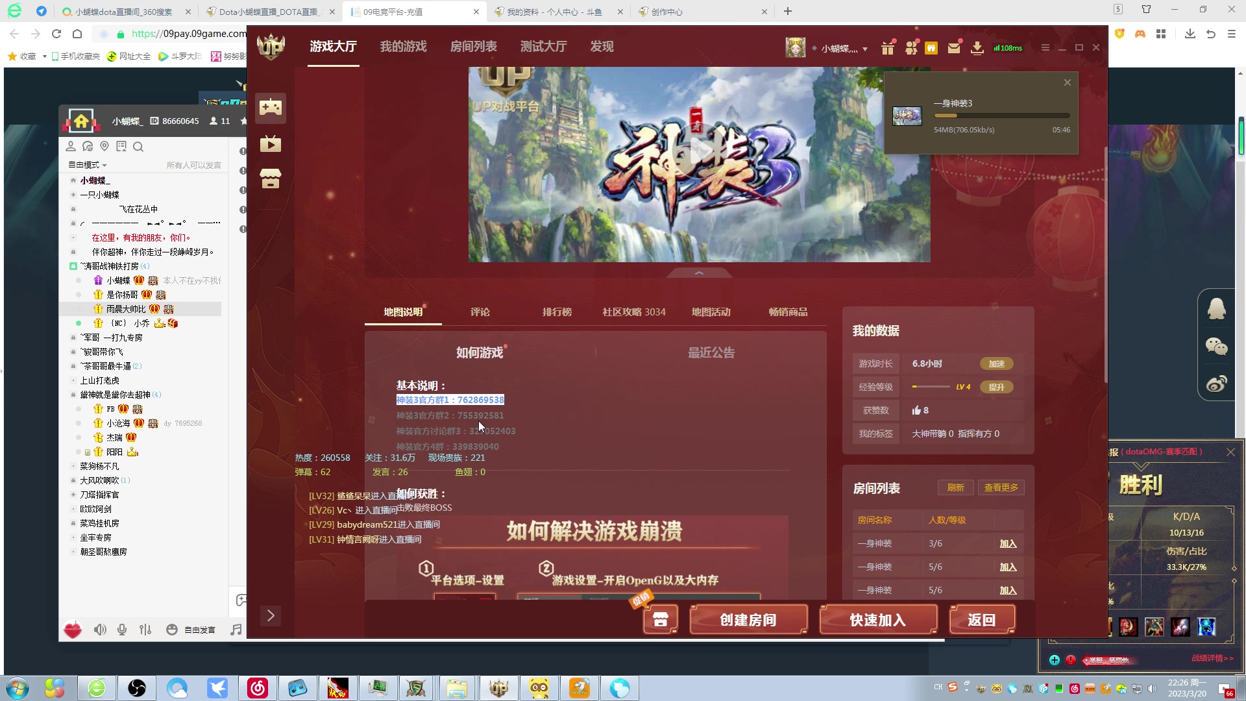Click 提升 next to 经验等级
1246x701 pixels.
coord(996,387)
